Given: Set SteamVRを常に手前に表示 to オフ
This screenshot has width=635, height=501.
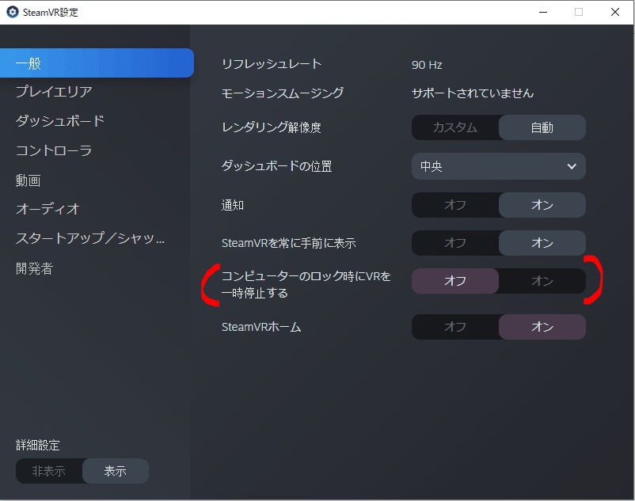Looking at the screenshot, I should coord(455,243).
